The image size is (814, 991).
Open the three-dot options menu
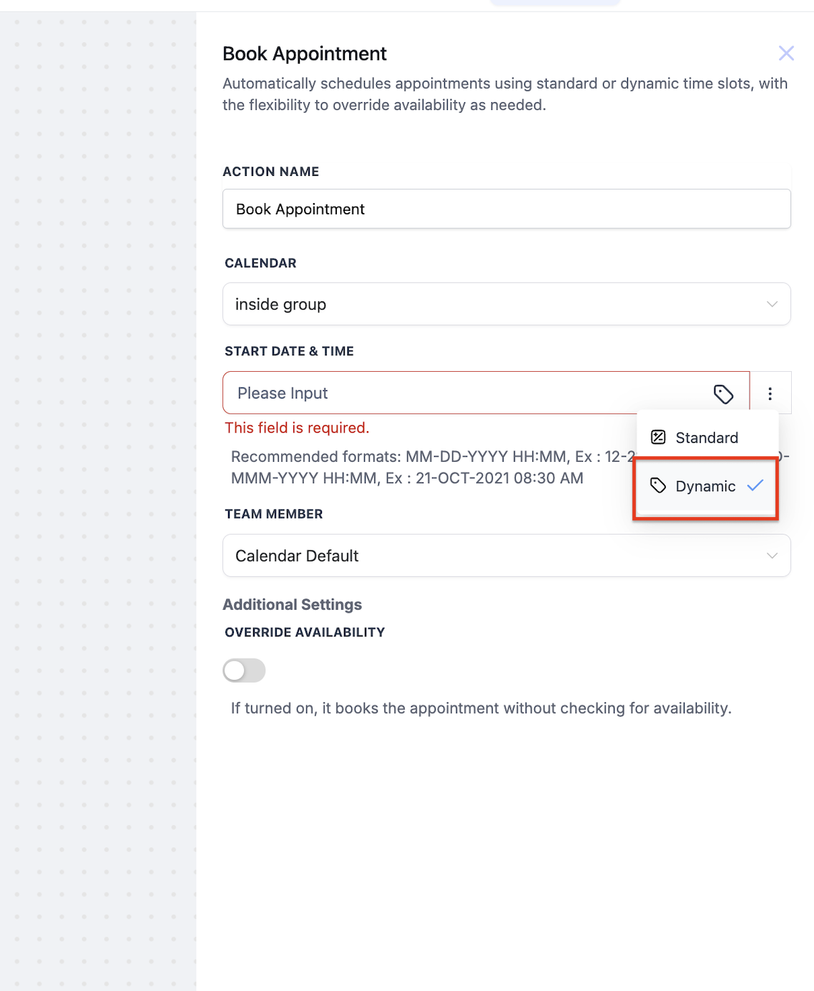tap(770, 394)
